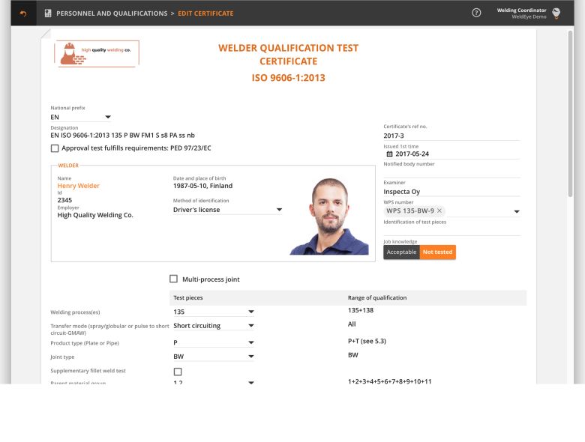The width and height of the screenshot is (585, 442).
Task: Go to Personnel and Qualifications breadcrumb
Action: click(112, 13)
